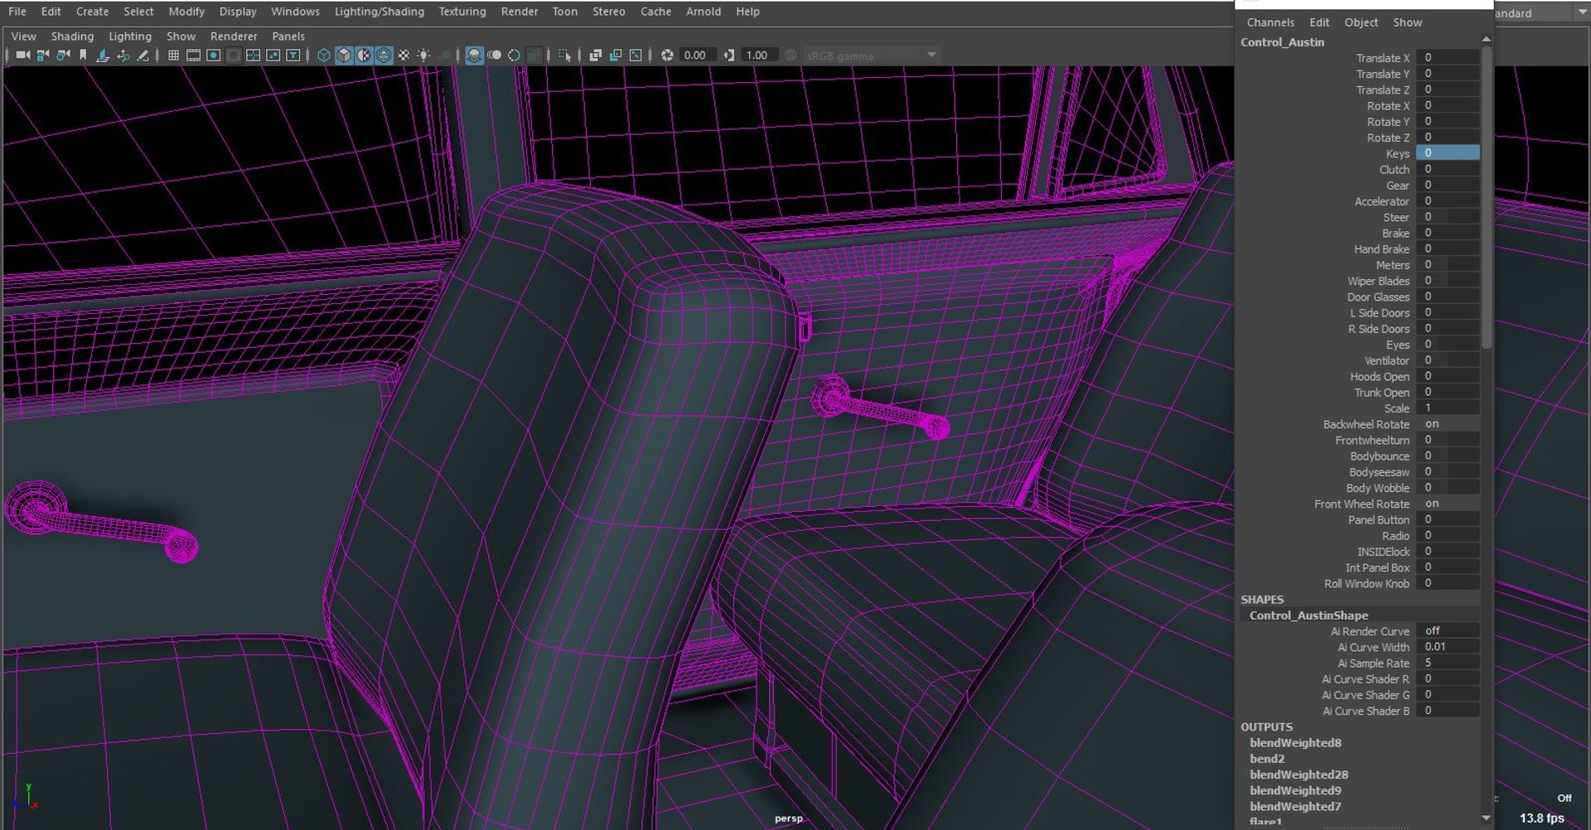1591x830 pixels.
Task: Click the use all lights bulb icon
Action: point(423,55)
